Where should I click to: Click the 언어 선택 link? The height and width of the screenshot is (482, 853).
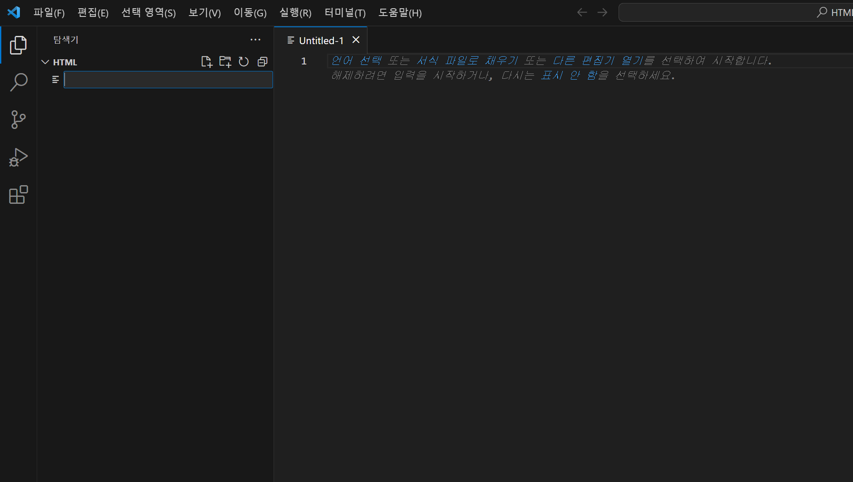(356, 61)
